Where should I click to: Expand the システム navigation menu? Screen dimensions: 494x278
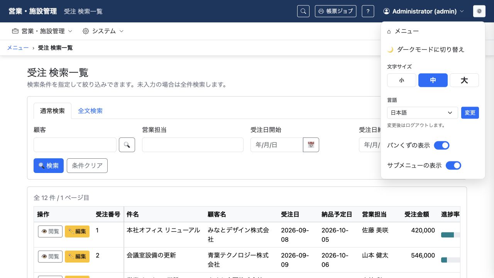click(x=103, y=31)
